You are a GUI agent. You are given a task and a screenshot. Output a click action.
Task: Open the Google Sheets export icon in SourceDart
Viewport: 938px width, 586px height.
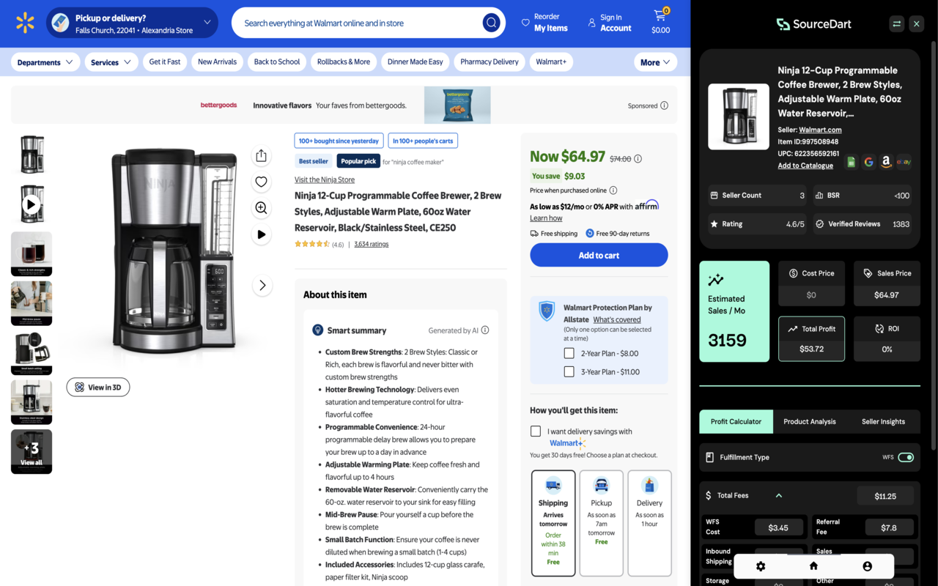(x=851, y=162)
